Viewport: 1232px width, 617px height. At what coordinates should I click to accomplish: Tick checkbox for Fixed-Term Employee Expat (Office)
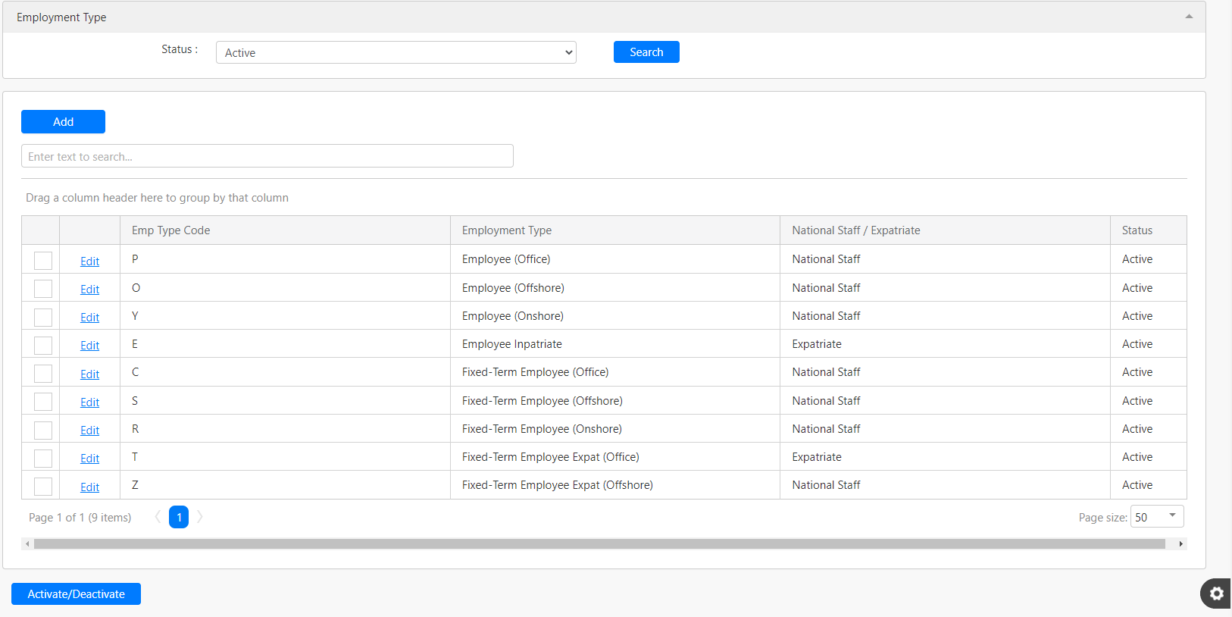tap(43, 459)
